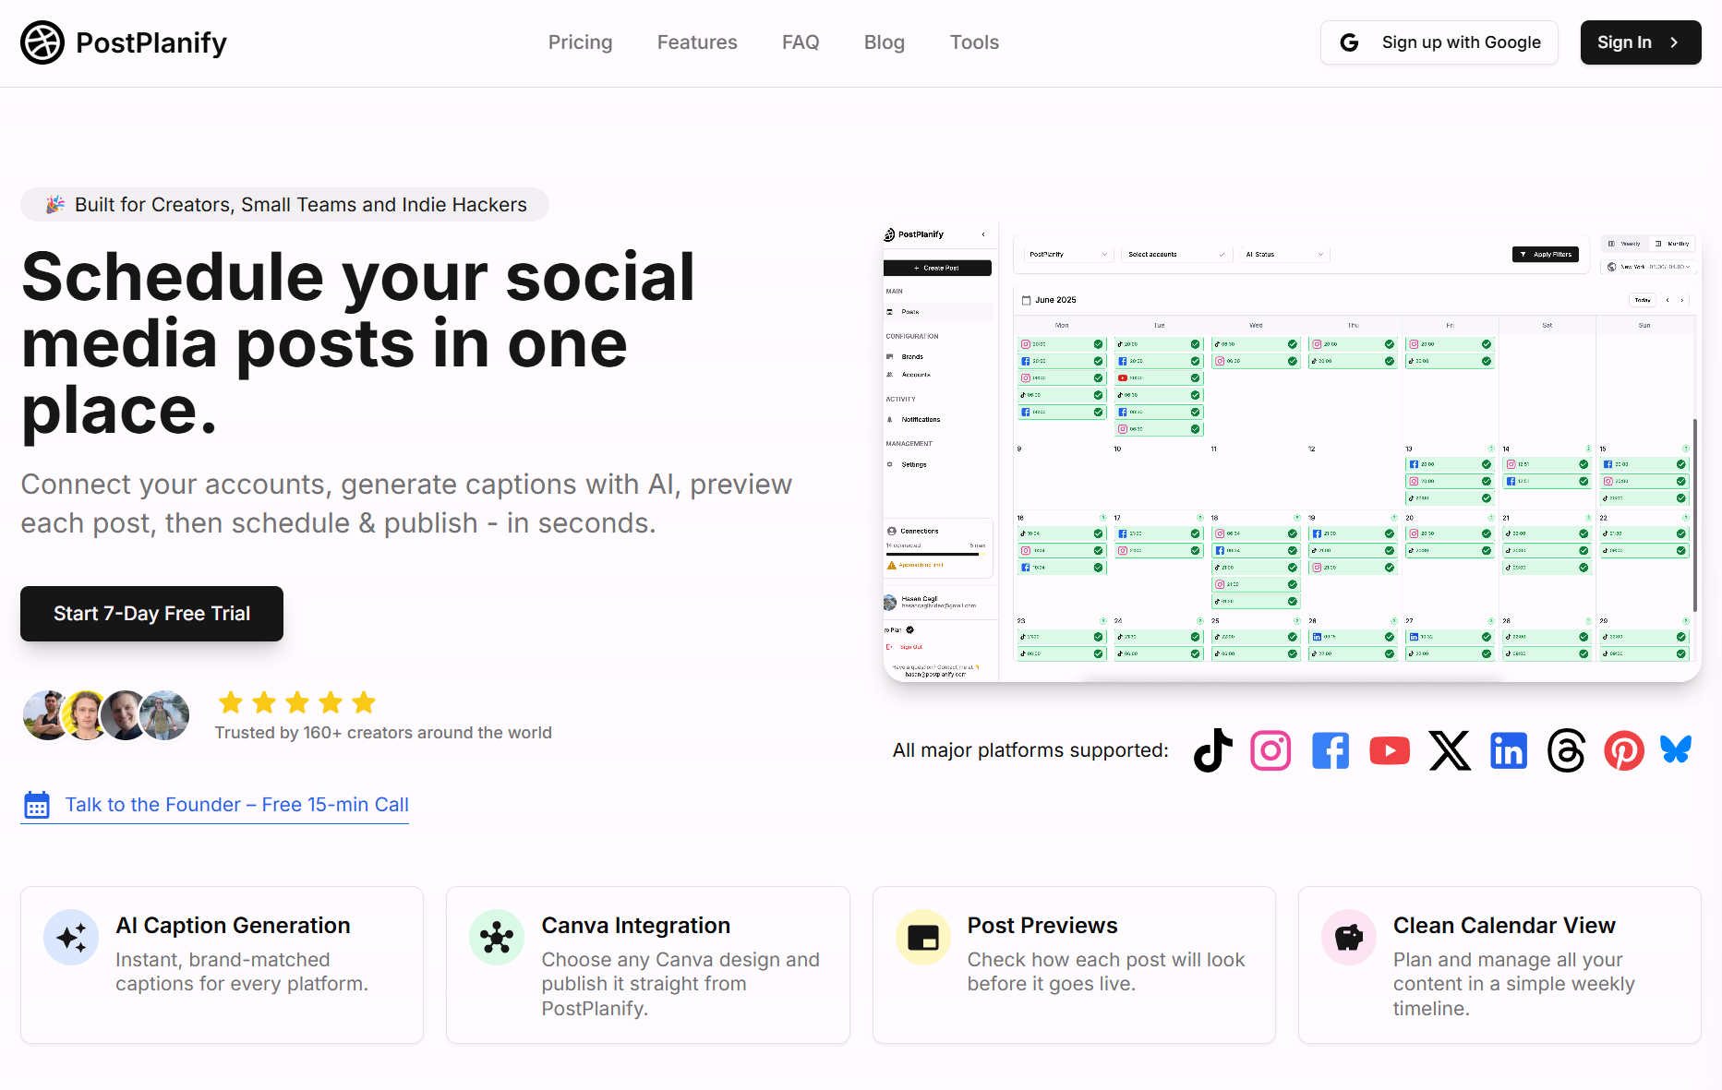Click the Pinterest platform icon

[x=1624, y=750]
